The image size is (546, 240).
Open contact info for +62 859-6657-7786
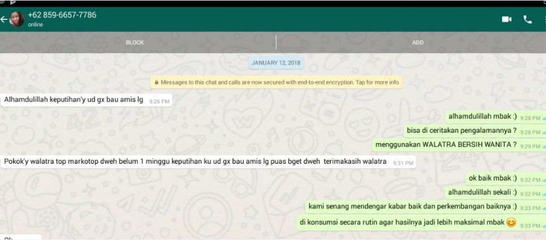click(x=62, y=15)
